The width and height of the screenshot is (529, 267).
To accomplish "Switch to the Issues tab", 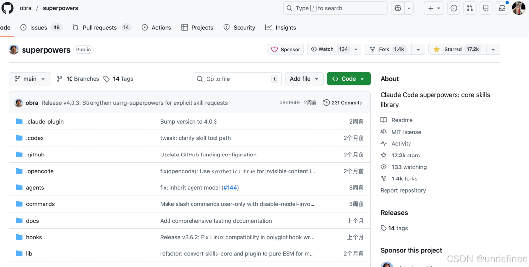I will (42, 27).
